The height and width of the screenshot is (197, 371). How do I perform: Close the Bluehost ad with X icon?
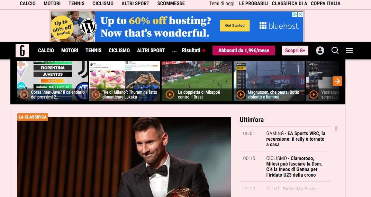coord(300,15)
